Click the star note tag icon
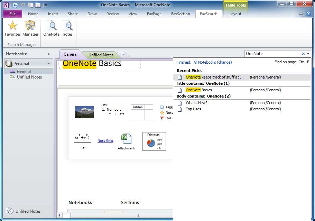The height and width of the screenshot is (221, 315). (x=162, y=113)
